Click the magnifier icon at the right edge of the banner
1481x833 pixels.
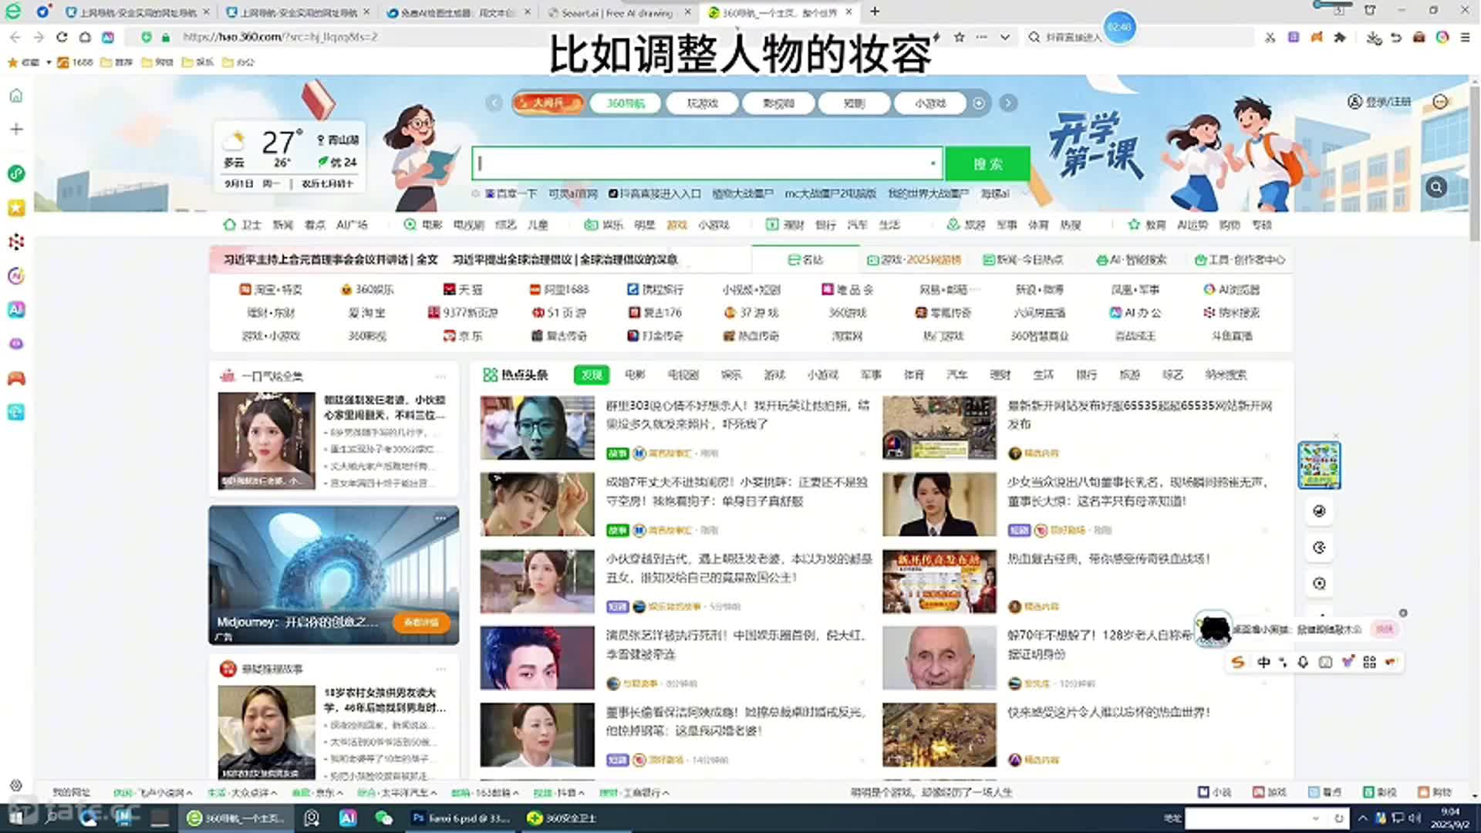[1435, 187]
